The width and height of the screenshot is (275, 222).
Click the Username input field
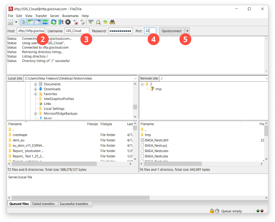tap(77, 31)
